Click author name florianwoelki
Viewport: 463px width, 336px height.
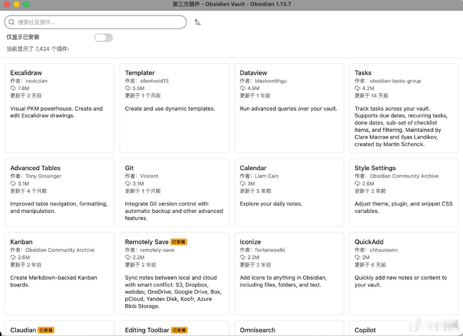click(270, 250)
